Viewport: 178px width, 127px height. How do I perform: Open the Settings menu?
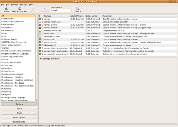tap(23, 5)
